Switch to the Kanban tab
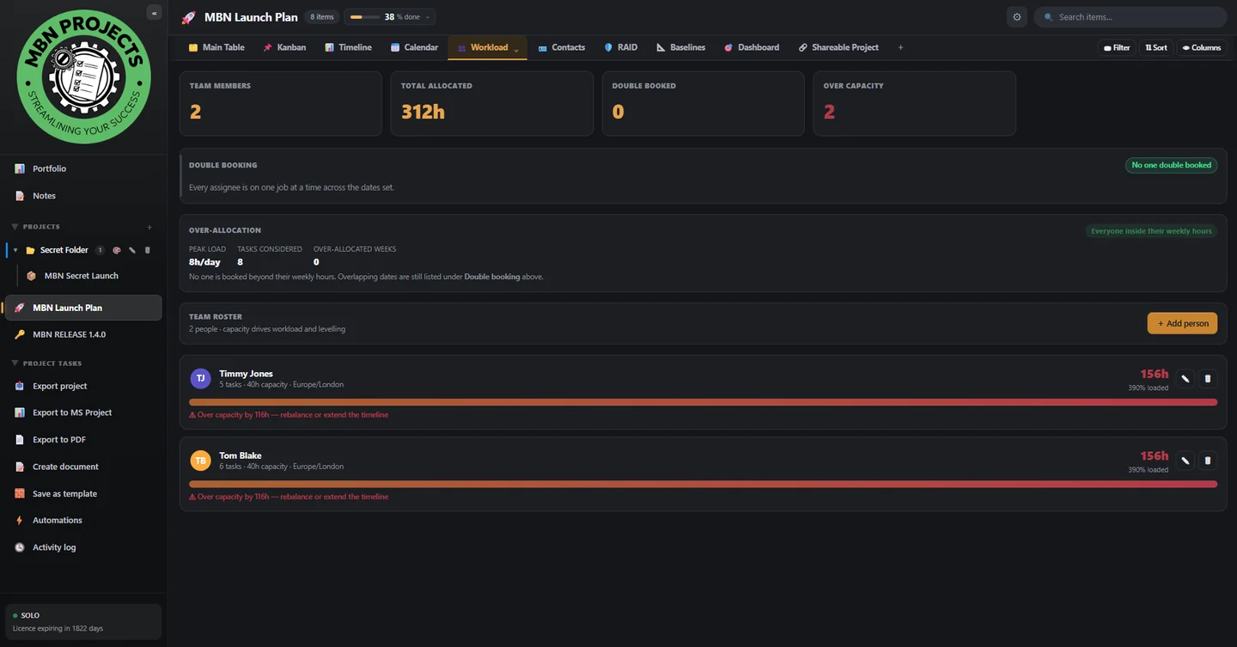This screenshot has height=647, width=1237. pos(284,47)
